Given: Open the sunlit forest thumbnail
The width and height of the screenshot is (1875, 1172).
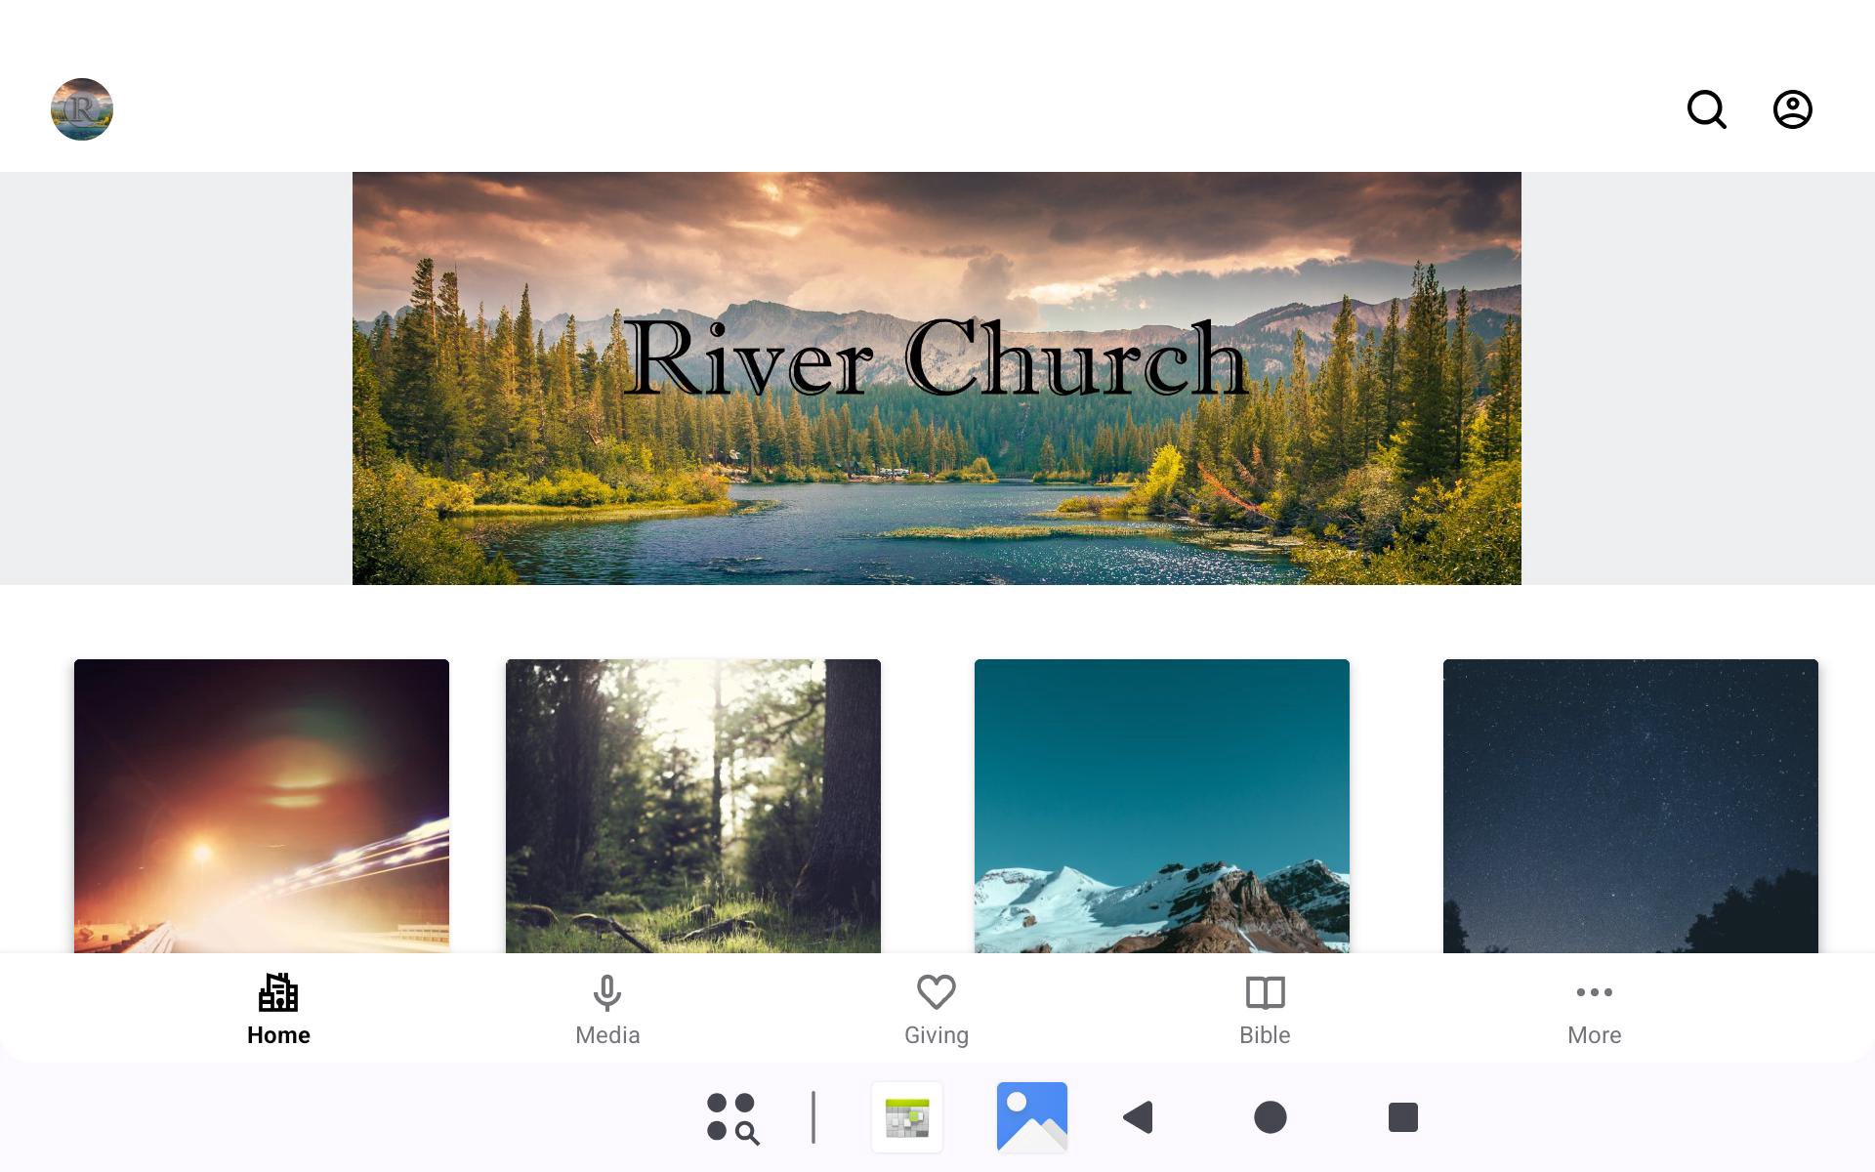Looking at the screenshot, I should coord(693,806).
